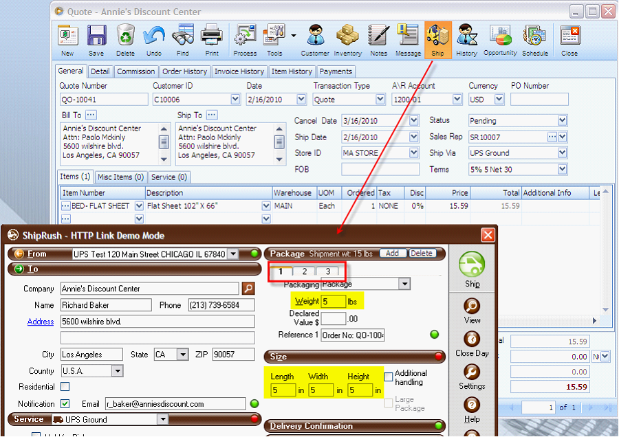Click the Company search magnifier icon
The height and width of the screenshot is (437, 619).
[x=248, y=289]
